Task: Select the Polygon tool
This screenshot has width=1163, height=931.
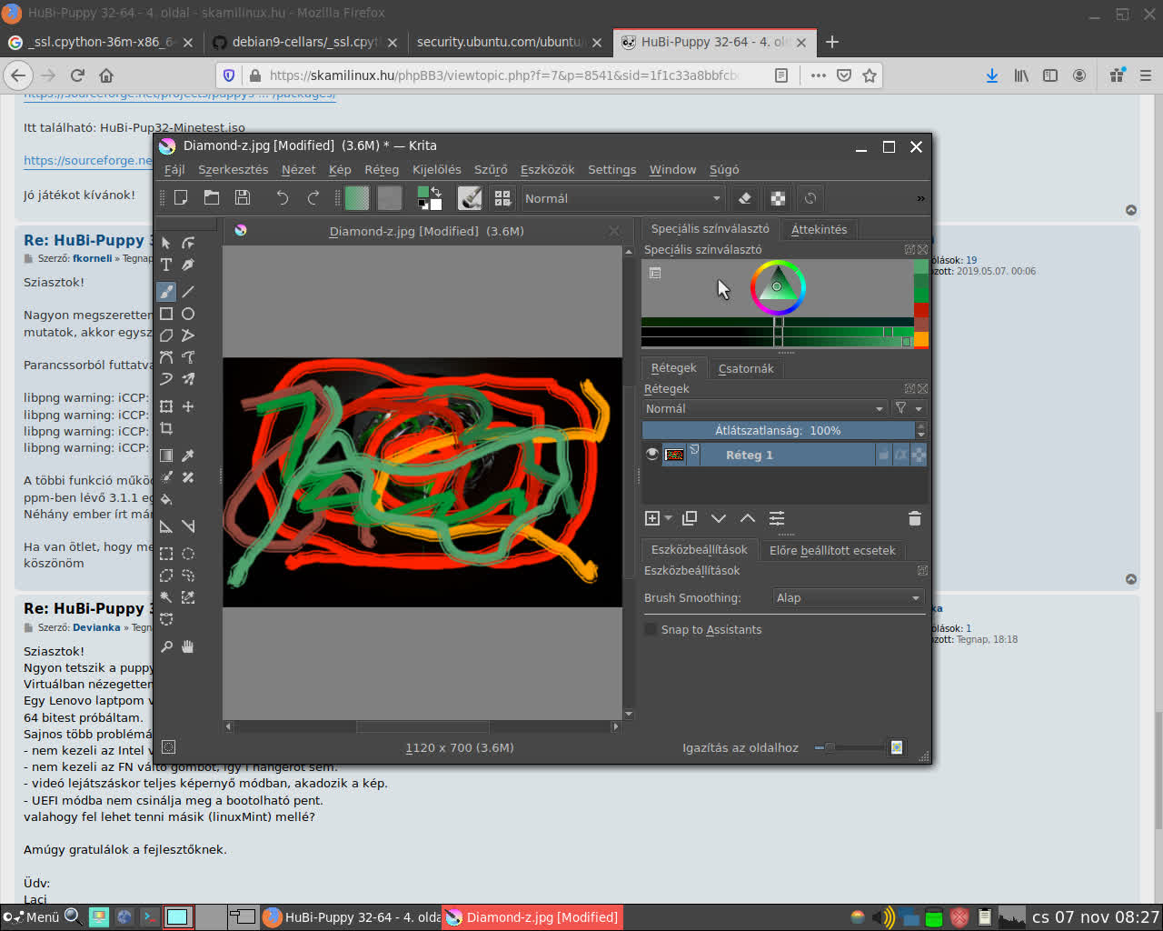Action: (166, 335)
